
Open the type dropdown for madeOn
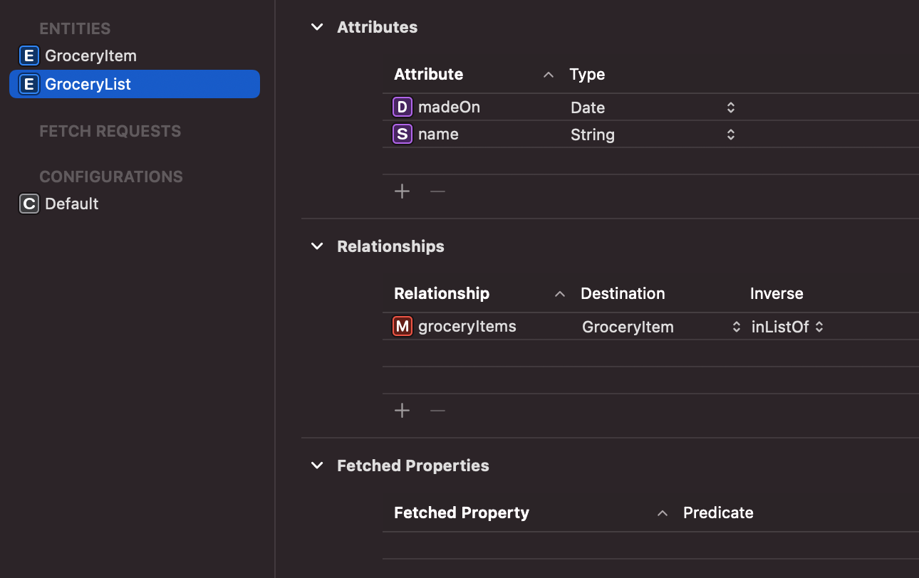[x=730, y=107]
